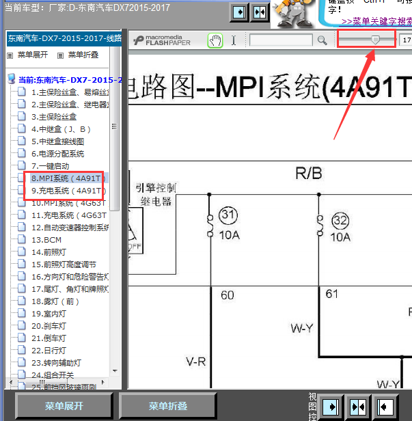Click the mechanic mascot image
The image size is (412, 421).
click(x=294, y=14)
